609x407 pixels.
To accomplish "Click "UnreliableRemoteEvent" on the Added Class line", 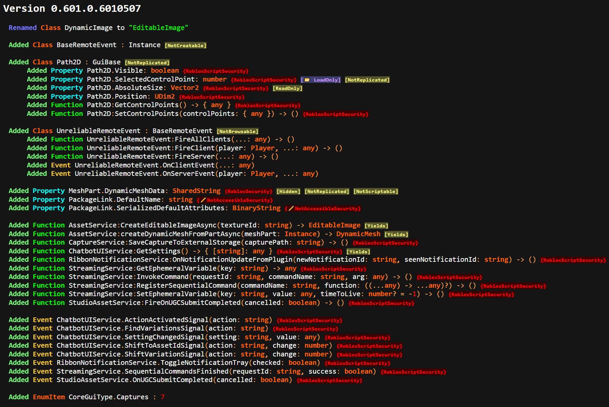I will 99,131.
